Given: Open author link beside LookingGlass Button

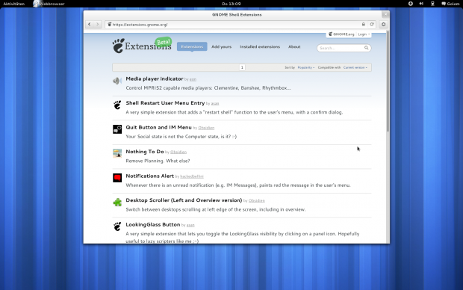Looking at the screenshot, I should coord(190,225).
